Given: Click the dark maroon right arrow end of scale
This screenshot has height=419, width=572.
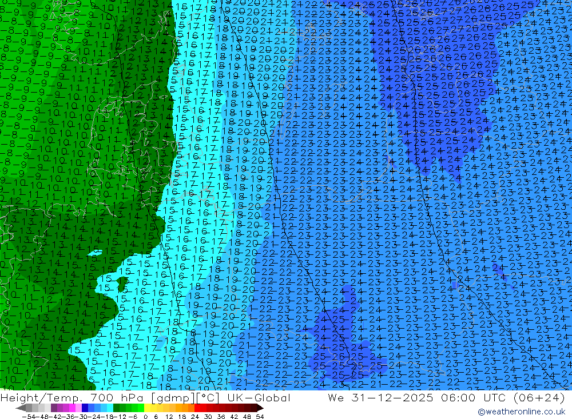Looking at the screenshot, I should 260,408.
